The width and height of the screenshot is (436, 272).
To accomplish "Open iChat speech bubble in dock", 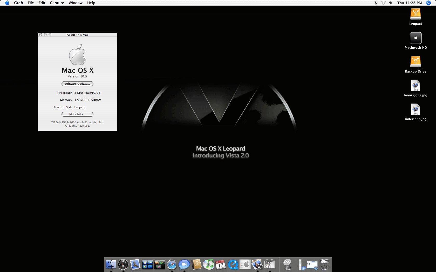I will coord(184,264).
